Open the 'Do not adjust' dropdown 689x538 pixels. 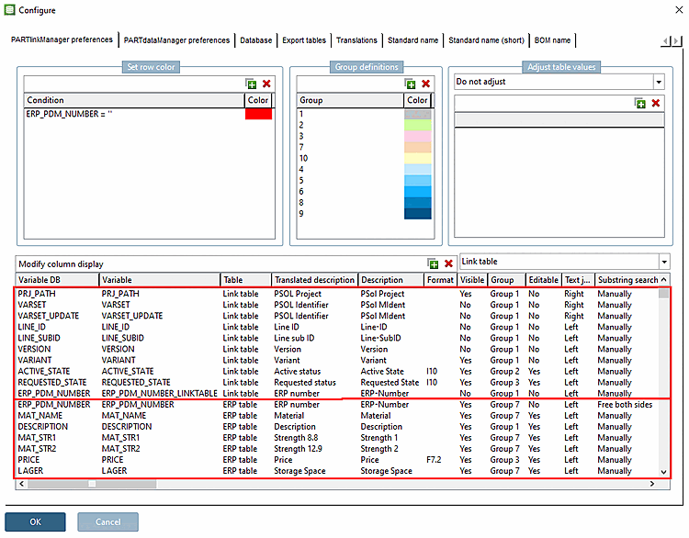coord(658,82)
